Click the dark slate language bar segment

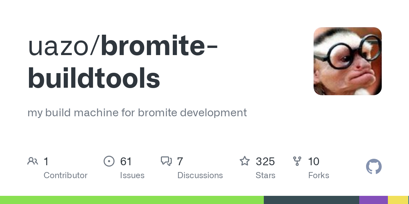click(x=311, y=200)
